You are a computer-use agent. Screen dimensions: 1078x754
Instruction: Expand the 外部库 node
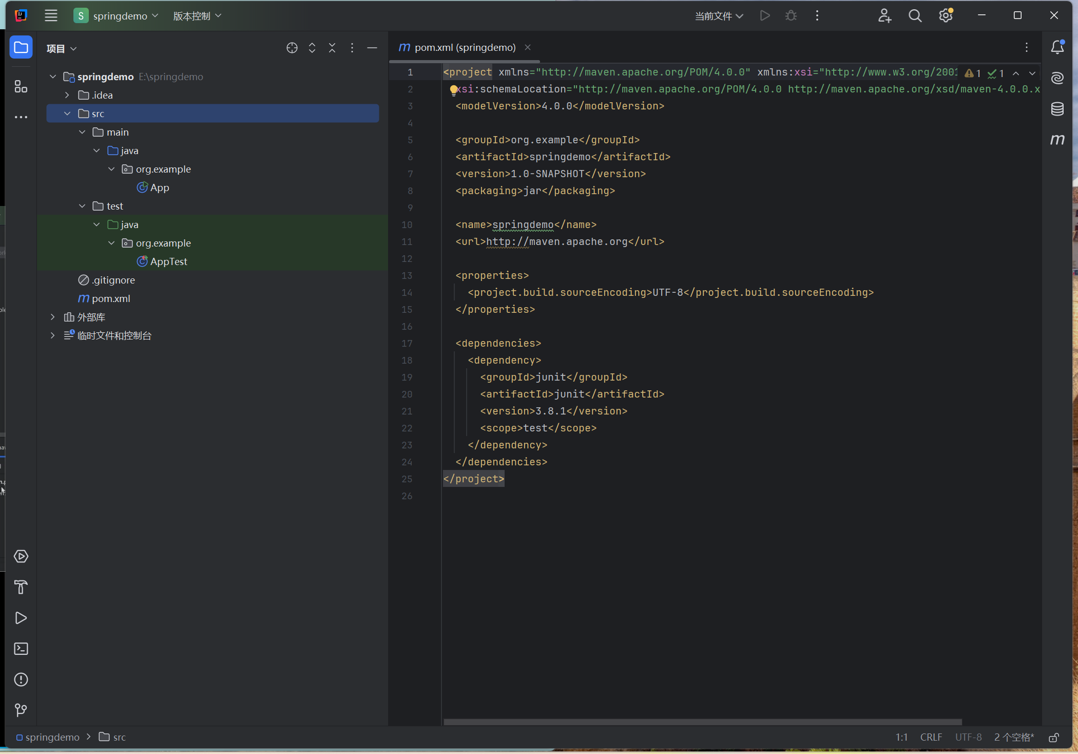(52, 317)
